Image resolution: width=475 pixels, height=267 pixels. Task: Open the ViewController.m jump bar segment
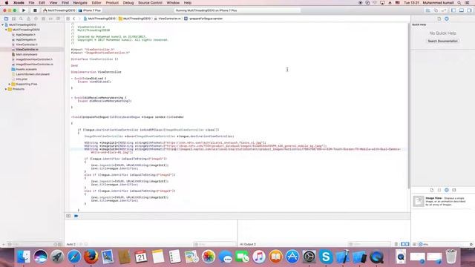pyautogui.click(x=167, y=19)
